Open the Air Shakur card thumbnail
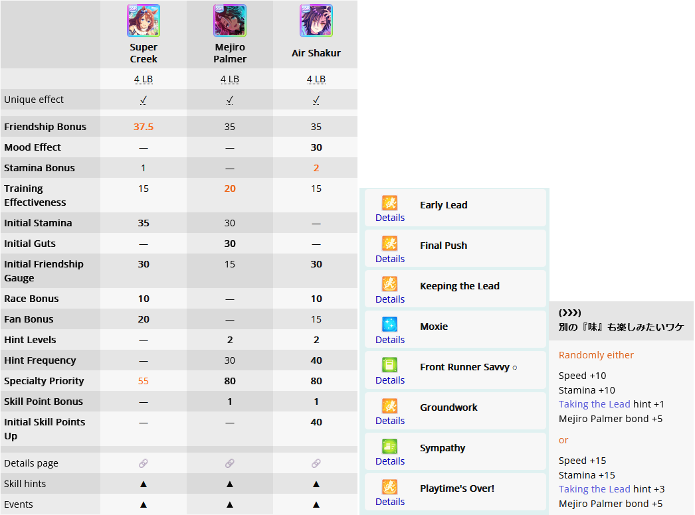Viewport: 695px width, 515px height. pos(316,21)
